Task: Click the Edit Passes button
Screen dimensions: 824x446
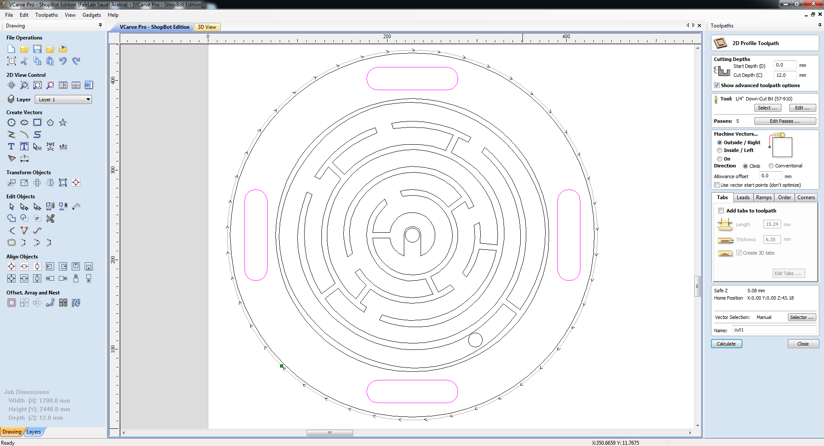Action: click(785, 121)
